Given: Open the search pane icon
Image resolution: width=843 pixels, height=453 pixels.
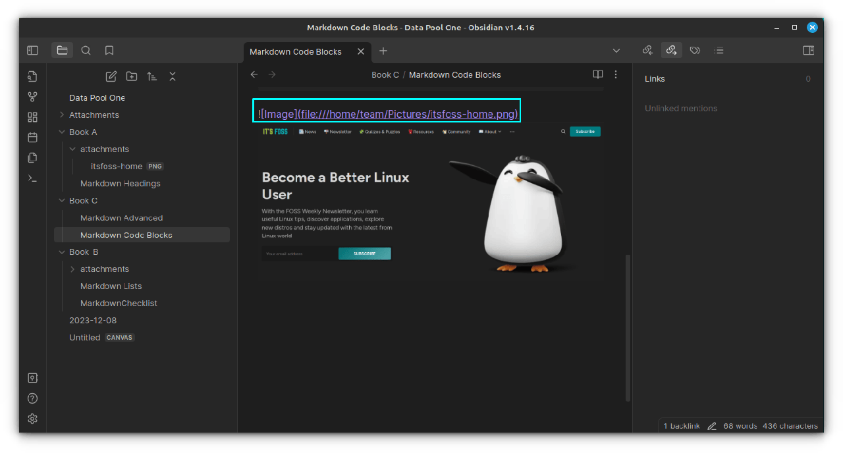Looking at the screenshot, I should pyautogui.click(x=86, y=51).
